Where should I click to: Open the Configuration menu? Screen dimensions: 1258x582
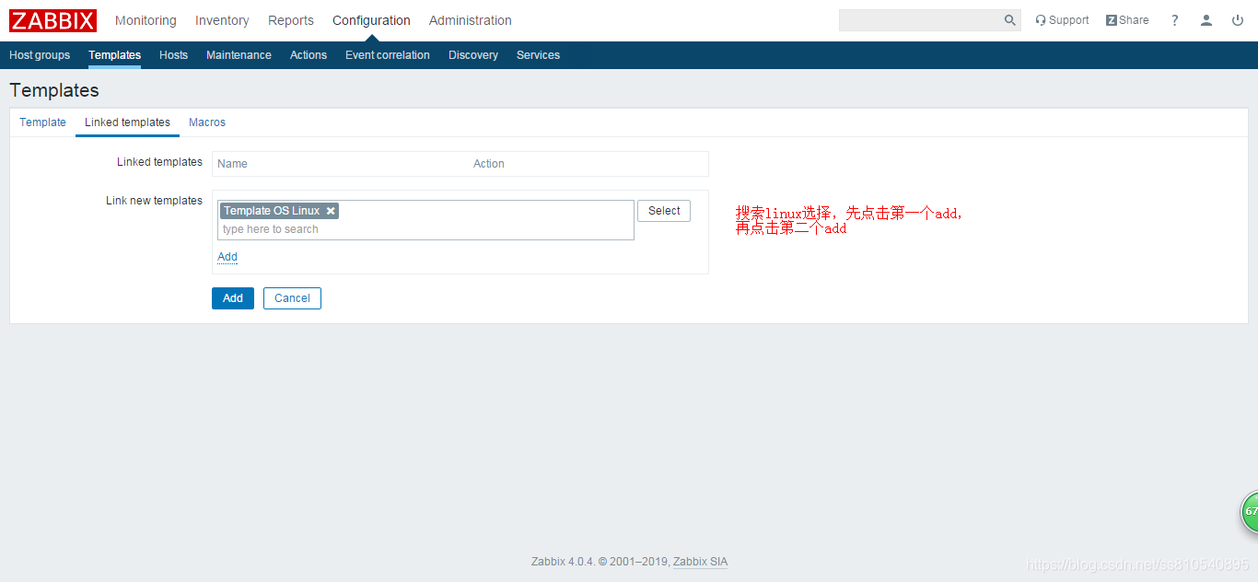point(371,20)
